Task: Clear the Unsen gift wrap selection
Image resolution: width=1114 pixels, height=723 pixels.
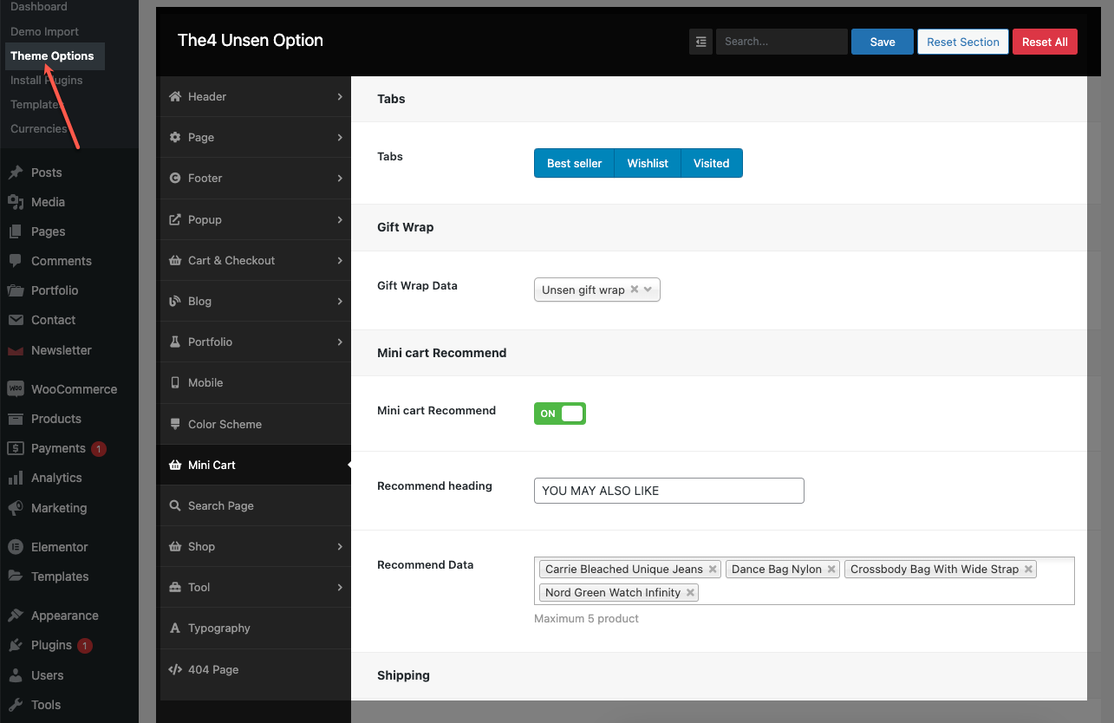Action: point(635,290)
